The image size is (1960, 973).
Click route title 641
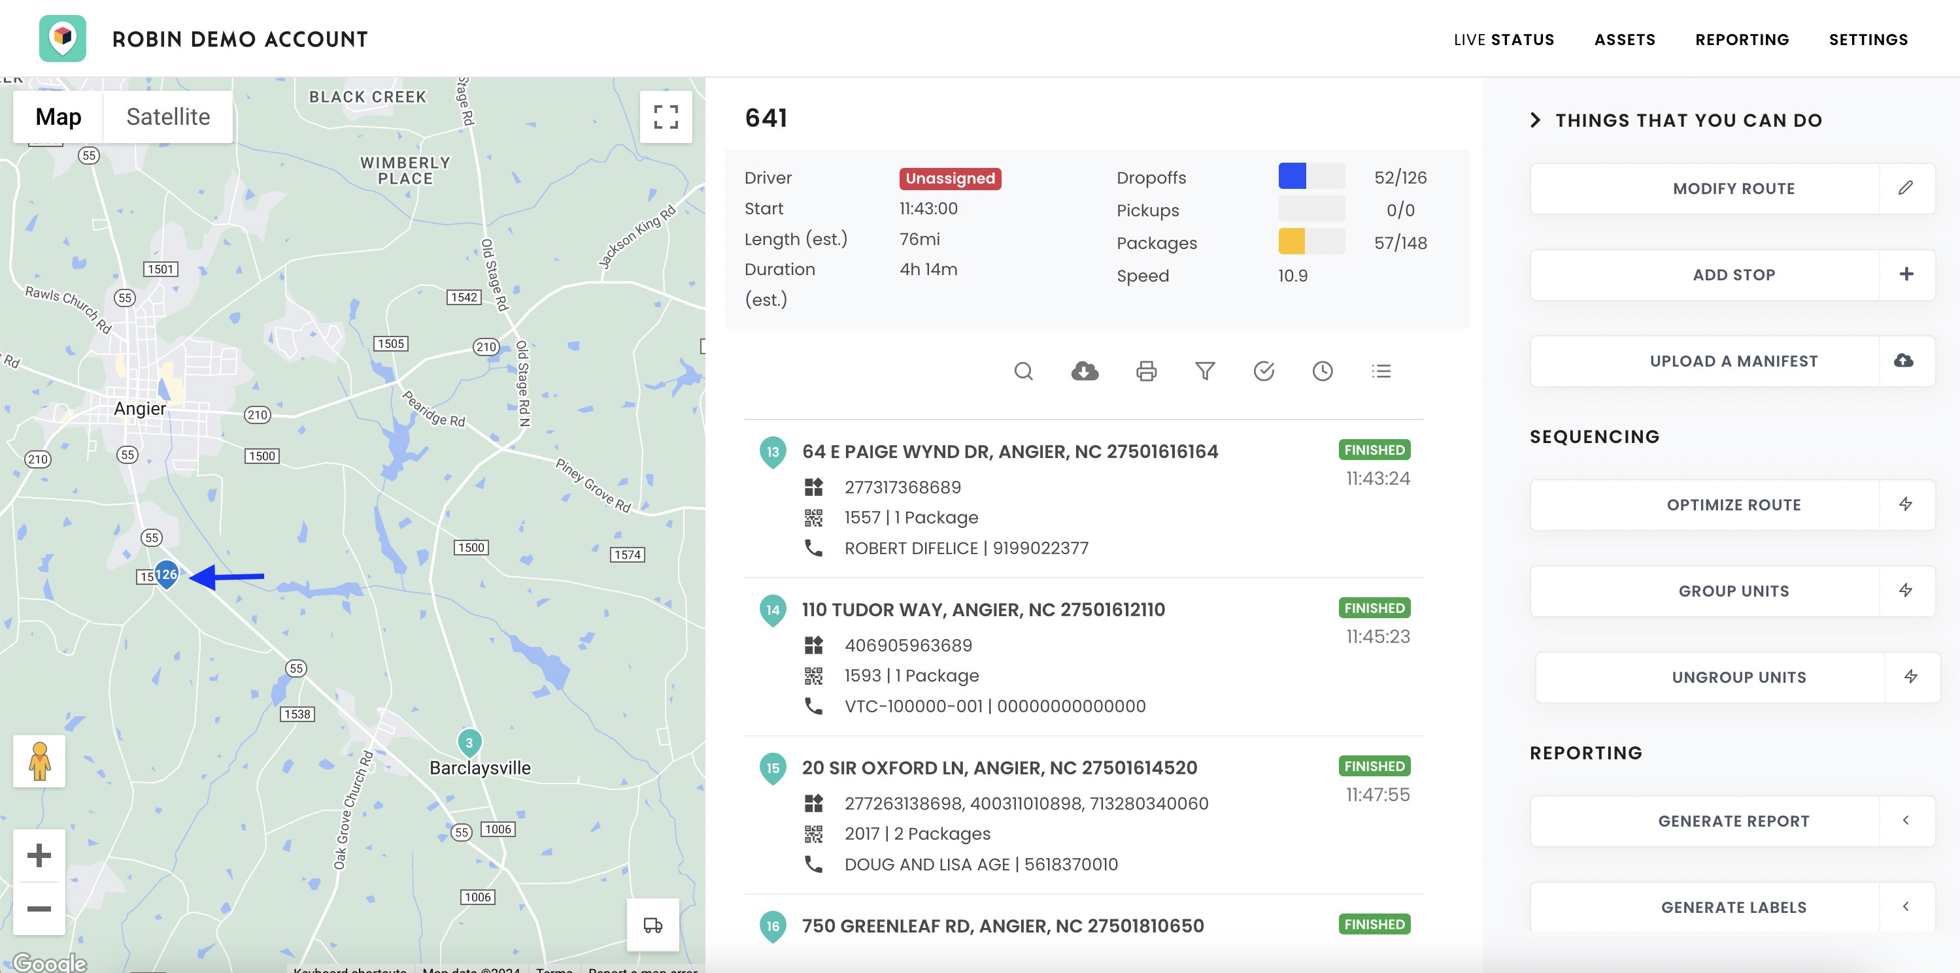[766, 118]
